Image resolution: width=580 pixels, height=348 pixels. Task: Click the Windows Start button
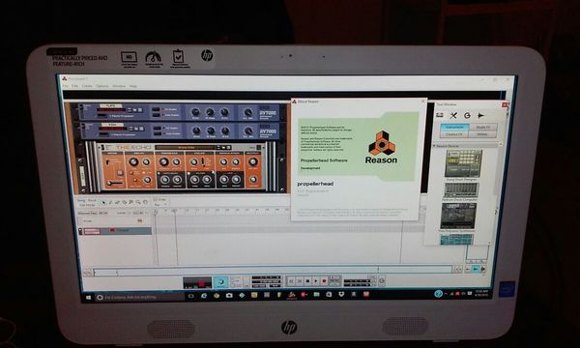pos(88,297)
